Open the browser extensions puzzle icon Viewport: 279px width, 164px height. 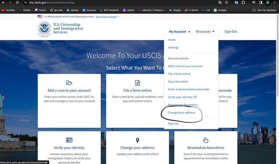(243, 3)
